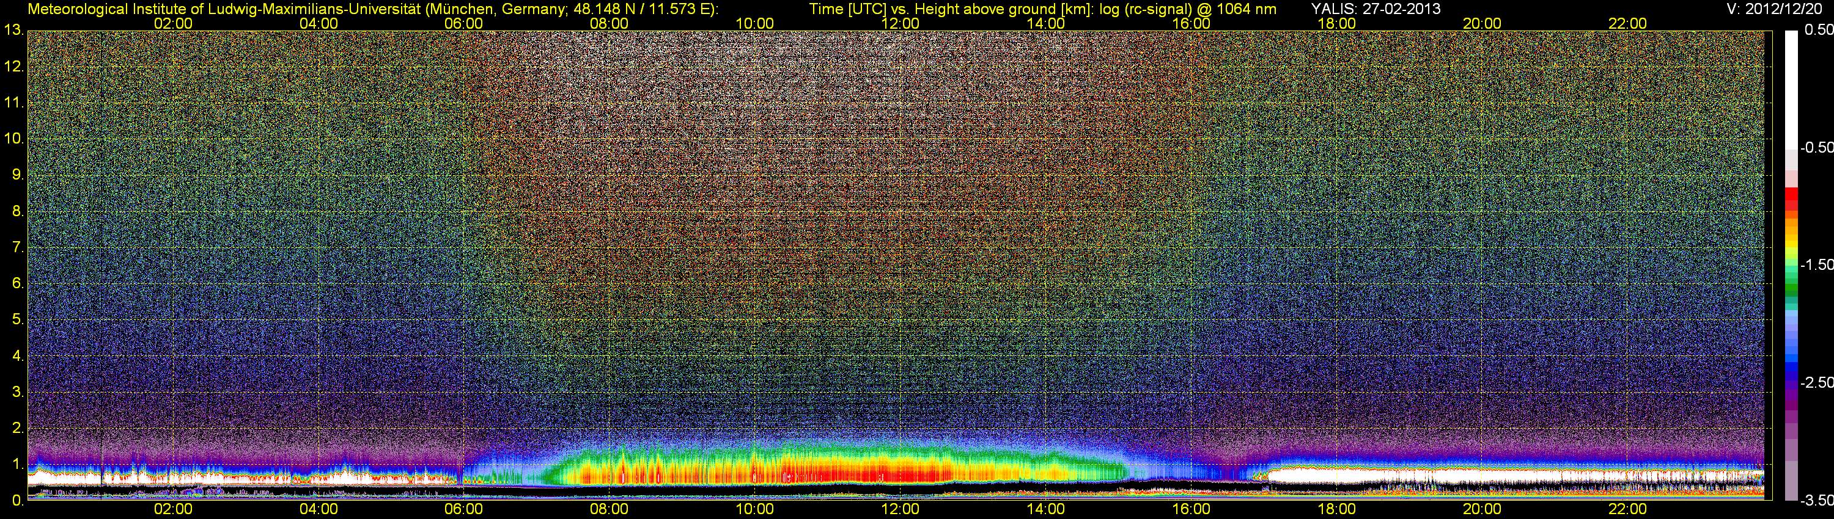Select the 20:00 label on the top time axis
1834x519 pixels.
pyautogui.click(x=1482, y=23)
